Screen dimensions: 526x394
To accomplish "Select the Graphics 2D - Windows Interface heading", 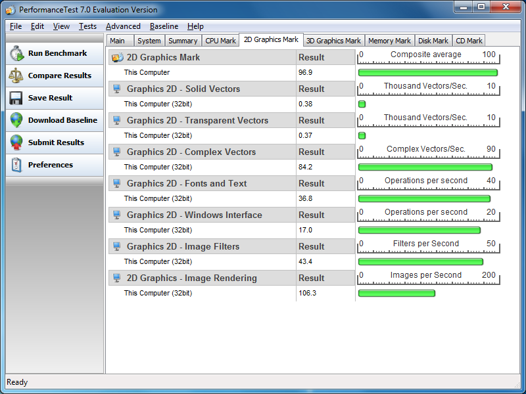I will coord(195,215).
